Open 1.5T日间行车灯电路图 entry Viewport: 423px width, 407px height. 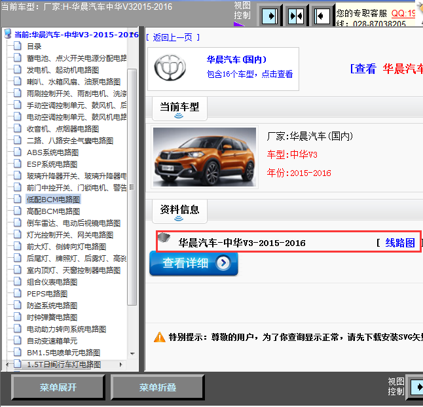[64, 364]
